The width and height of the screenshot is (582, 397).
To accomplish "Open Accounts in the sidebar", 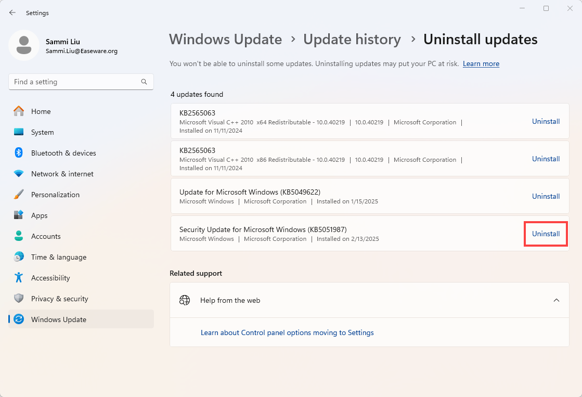I will click(46, 236).
